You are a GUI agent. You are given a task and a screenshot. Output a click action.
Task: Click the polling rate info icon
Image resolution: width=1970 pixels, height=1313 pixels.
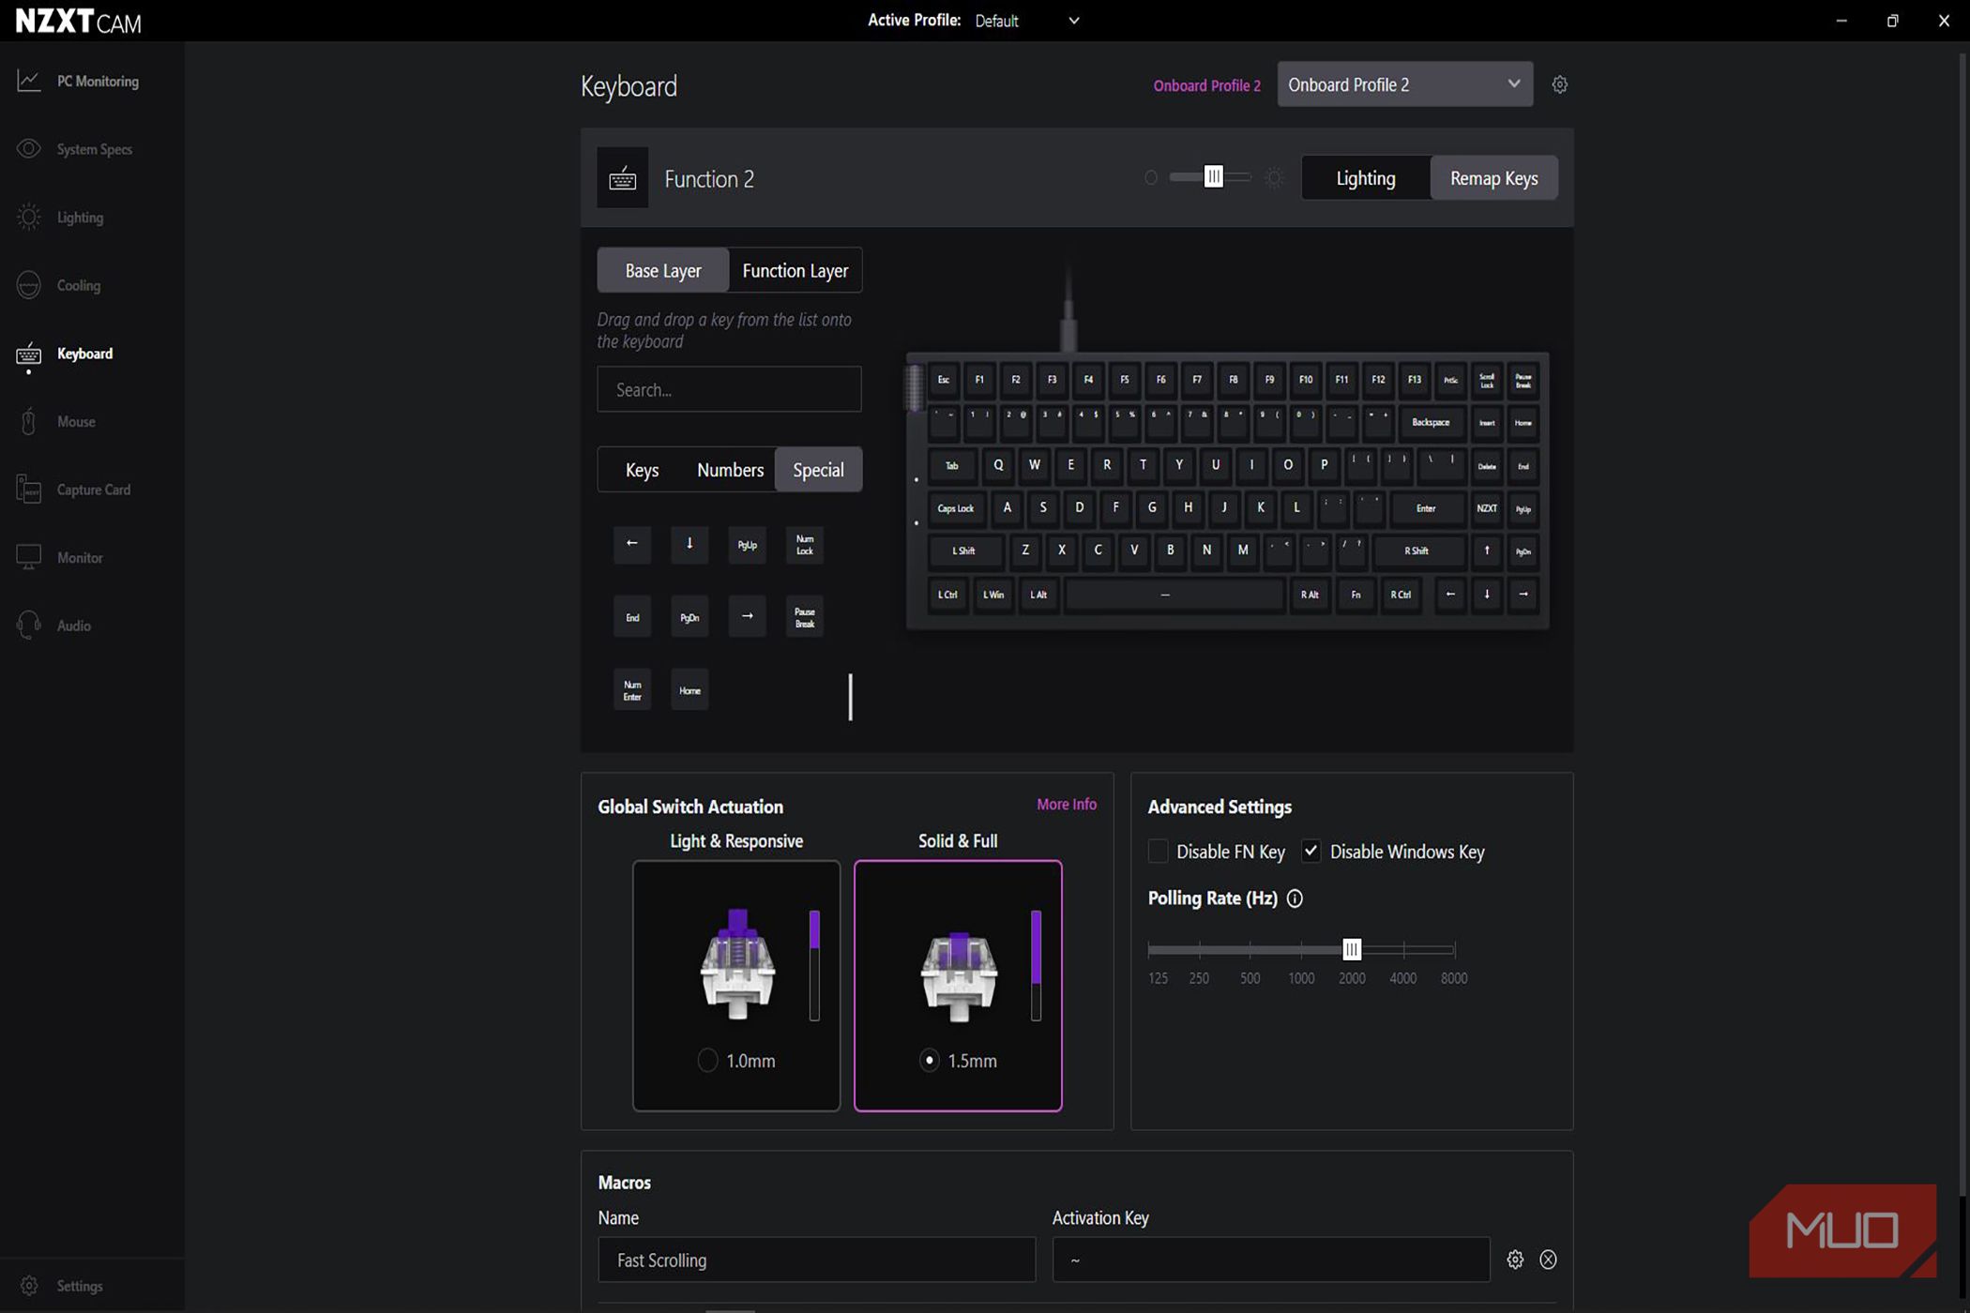coord(1295,898)
